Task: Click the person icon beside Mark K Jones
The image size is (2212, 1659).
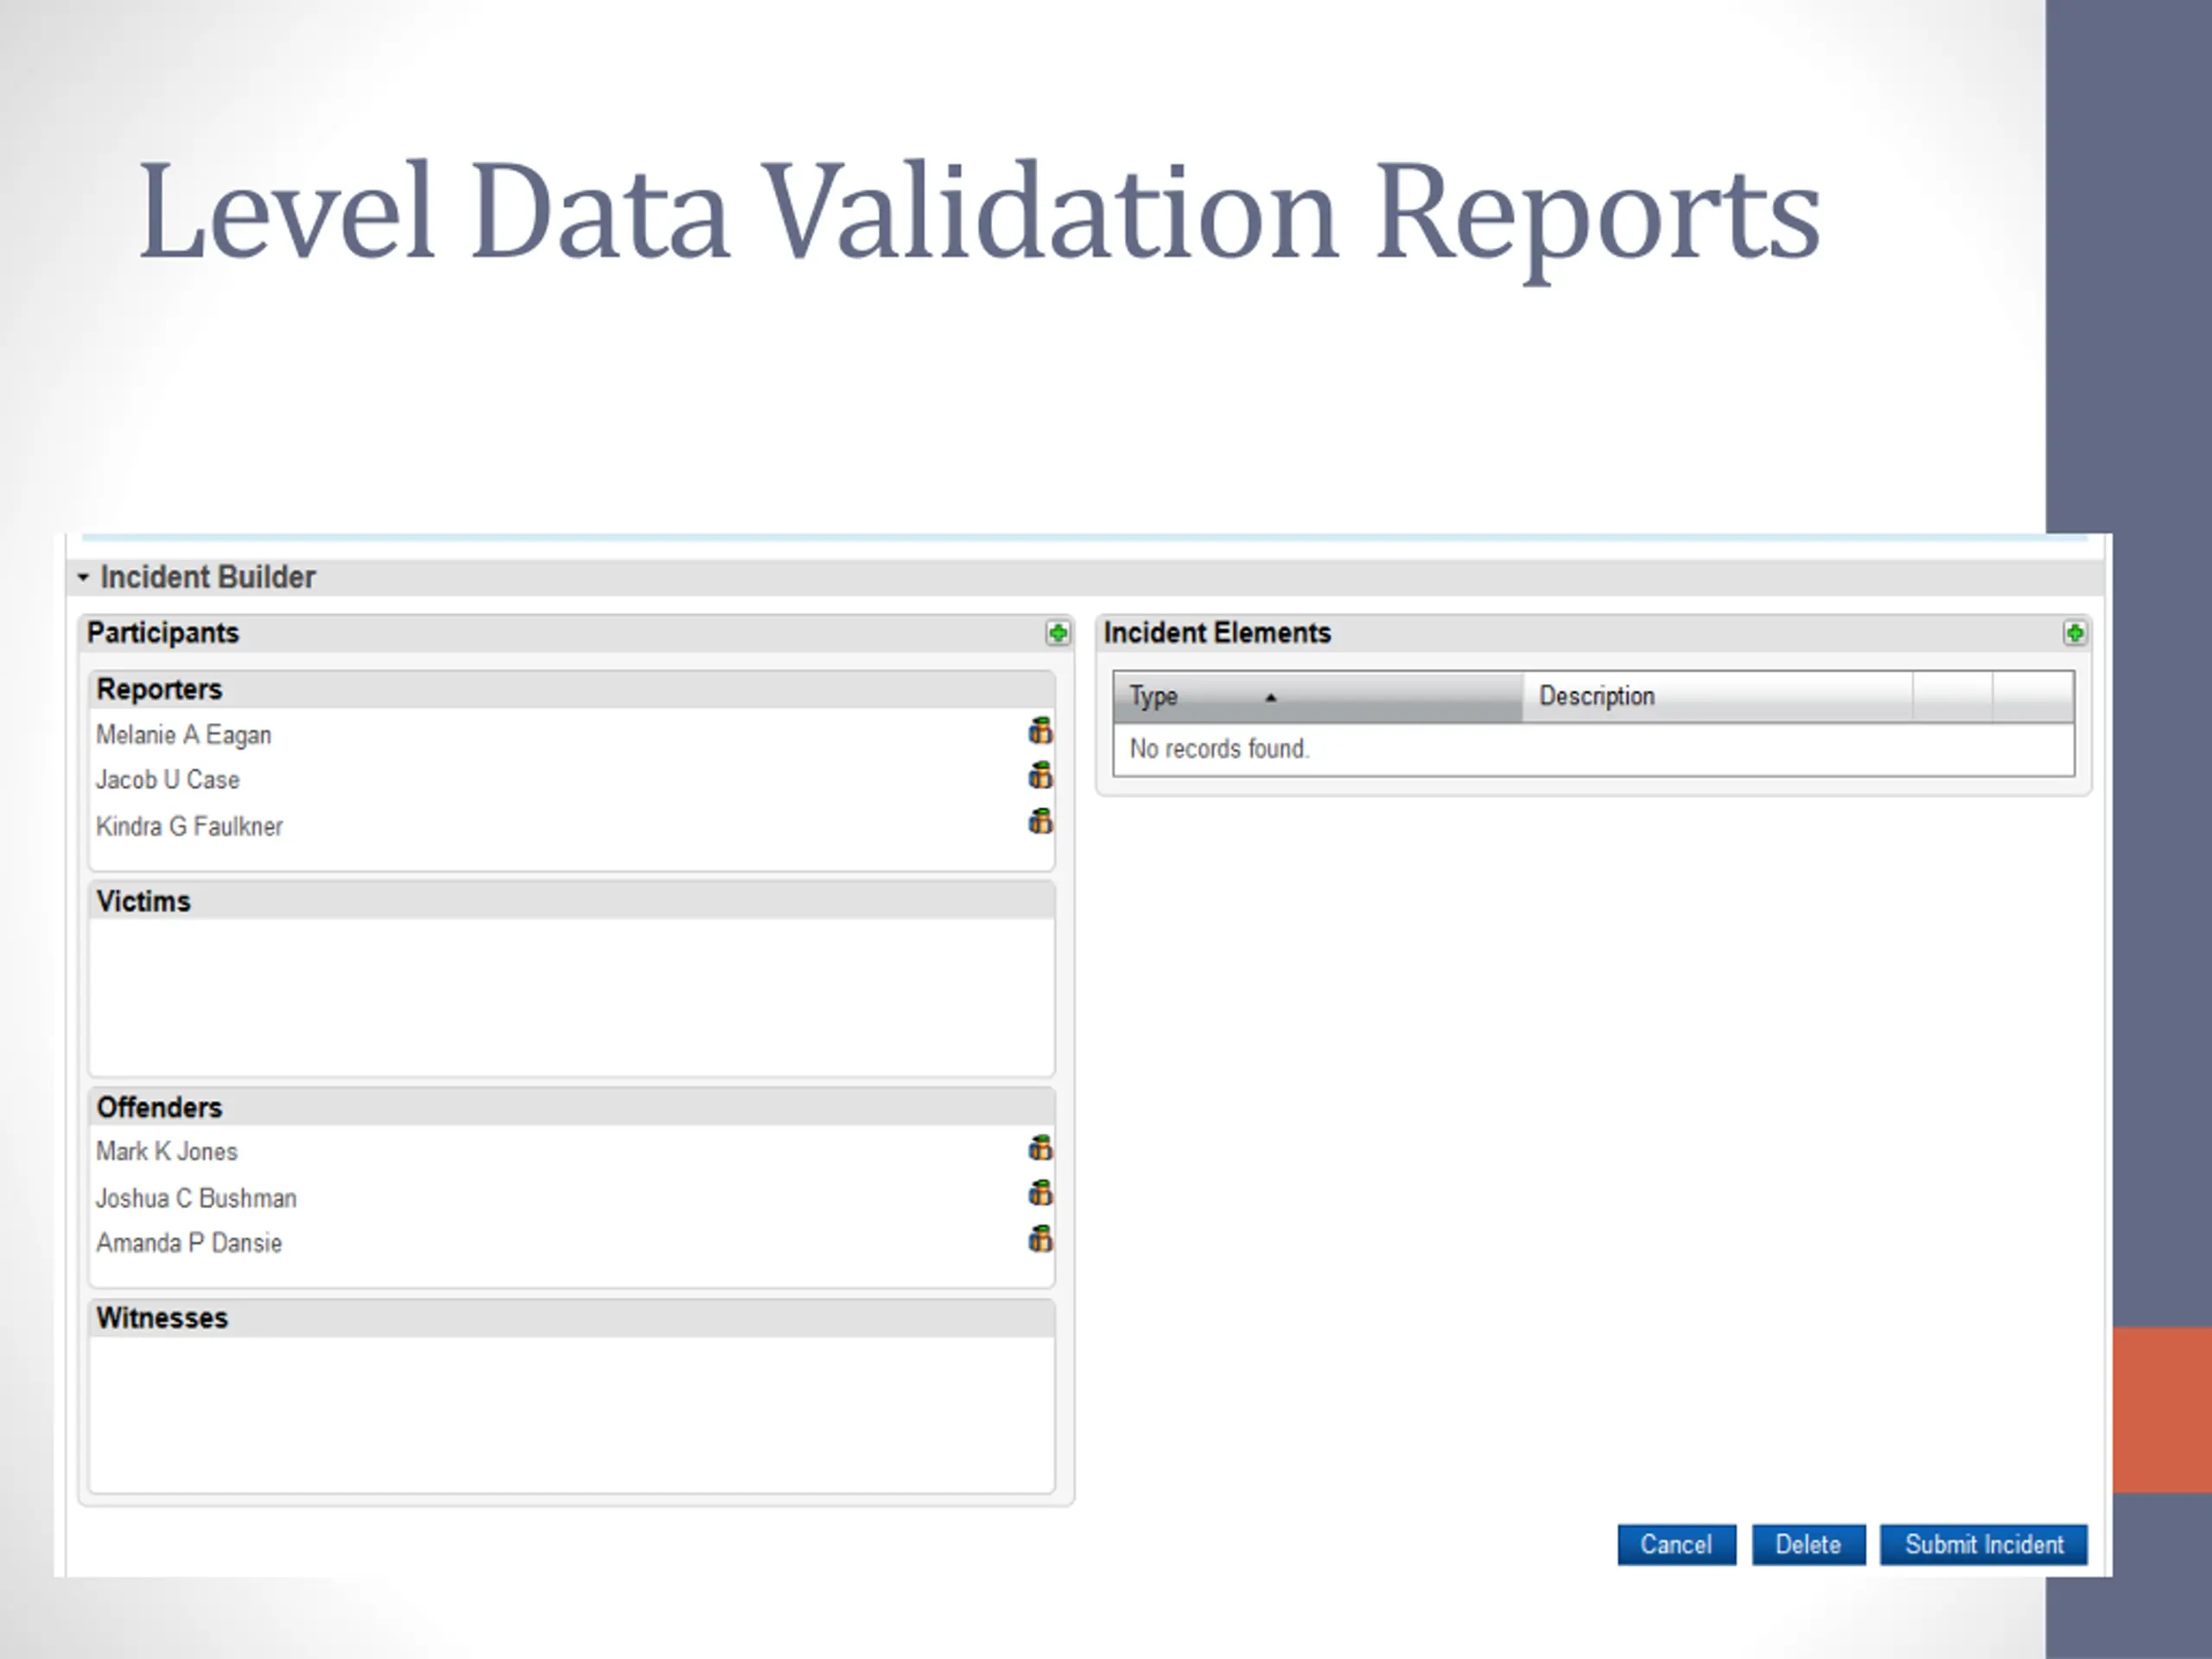Action: [1040, 1148]
